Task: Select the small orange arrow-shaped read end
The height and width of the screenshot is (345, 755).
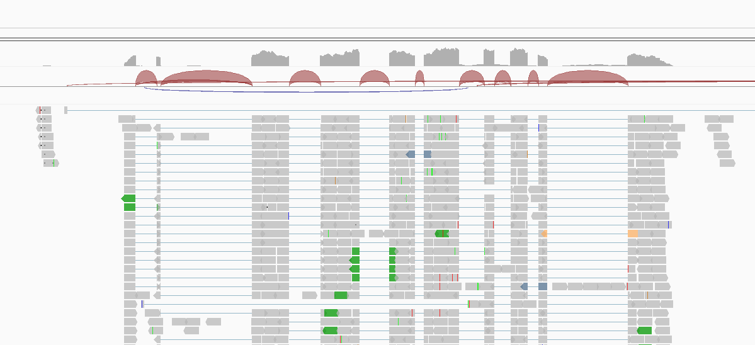Action: (x=544, y=234)
